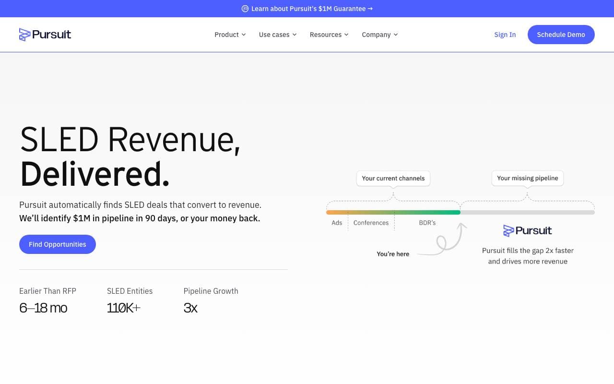The width and height of the screenshot is (614, 384).
Task: Expand the Resources chevron arrow
Action: [x=346, y=35]
